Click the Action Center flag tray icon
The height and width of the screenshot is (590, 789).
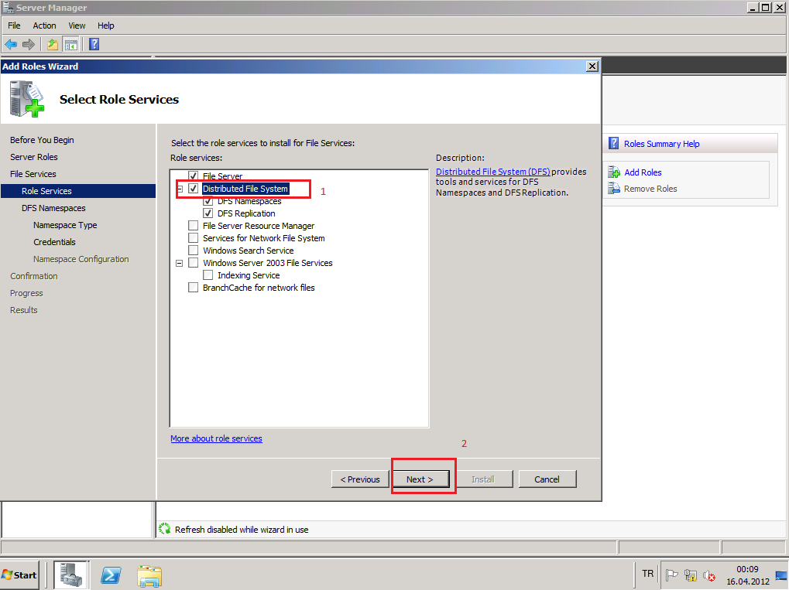pyautogui.click(x=672, y=575)
